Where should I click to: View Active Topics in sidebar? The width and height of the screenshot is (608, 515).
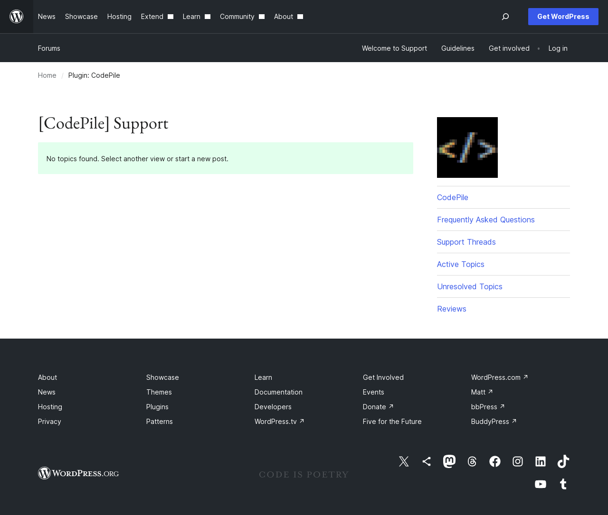tap(461, 264)
